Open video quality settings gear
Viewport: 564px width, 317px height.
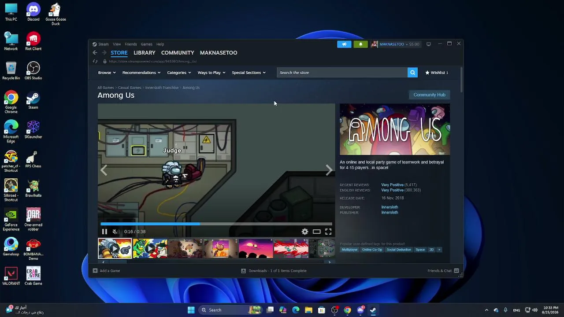click(305, 232)
